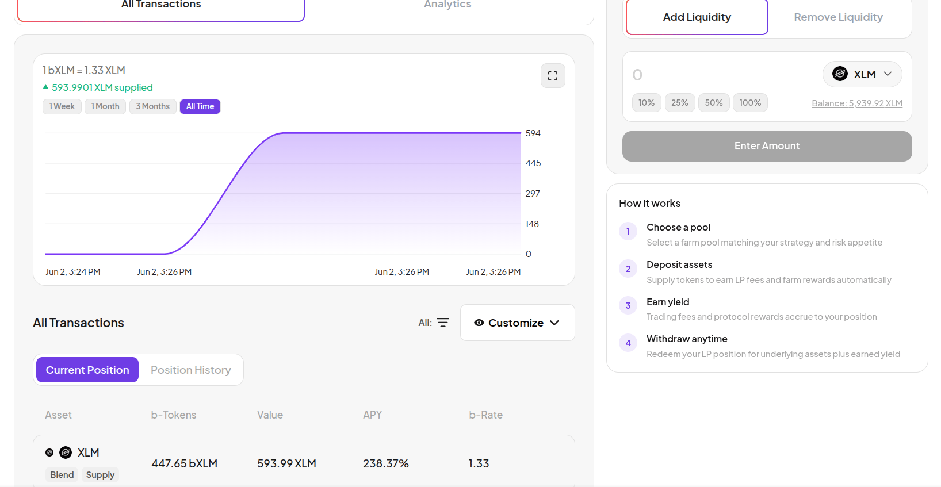Click '593.9901 XLM supplied' text

[102, 87]
